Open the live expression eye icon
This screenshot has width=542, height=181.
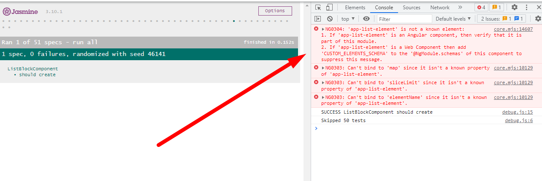pos(366,19)
